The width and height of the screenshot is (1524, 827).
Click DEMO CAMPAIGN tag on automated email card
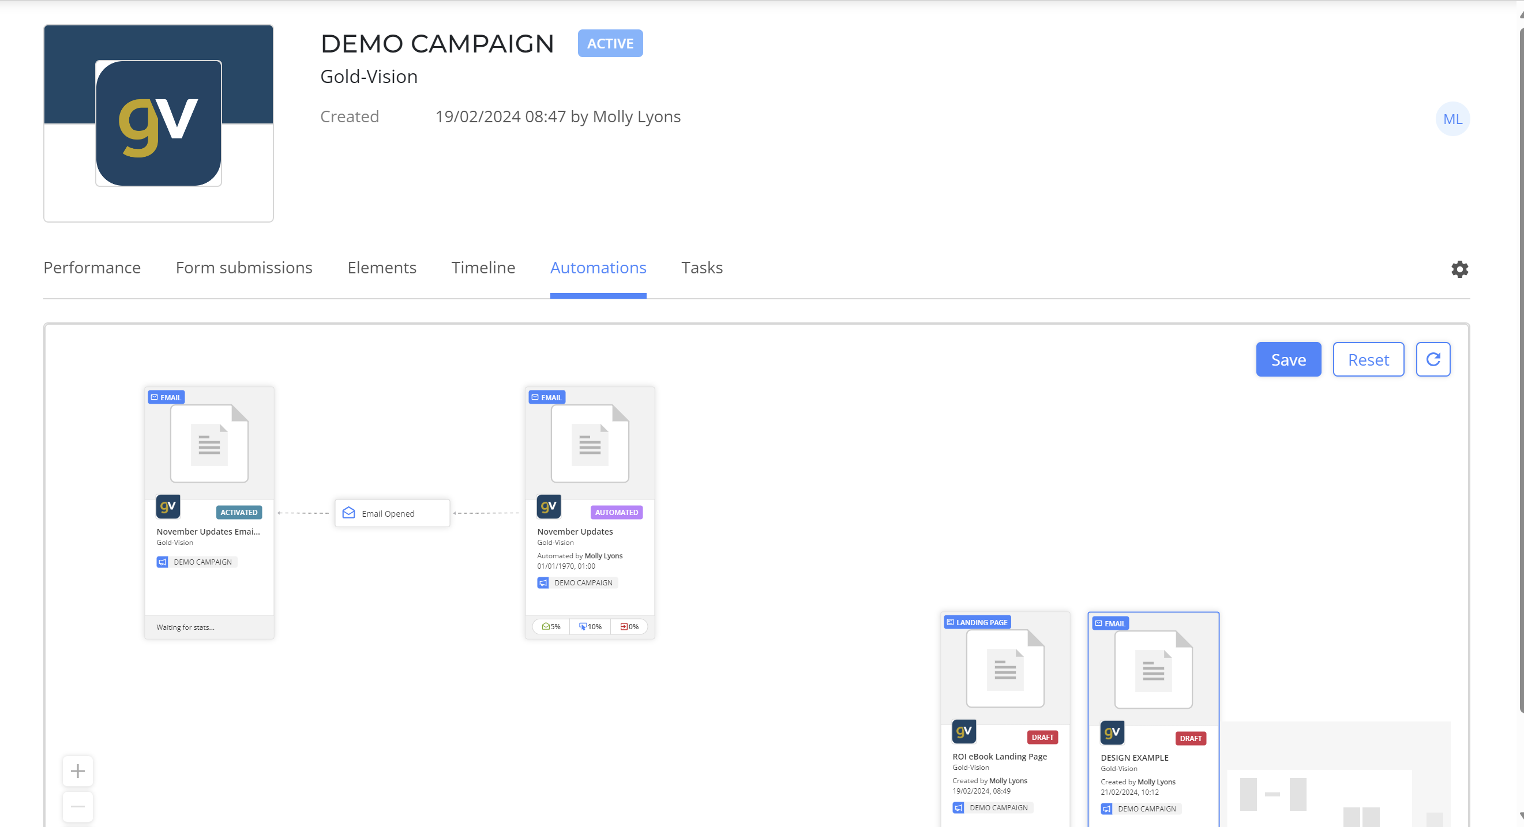click(x=577, y=582)
